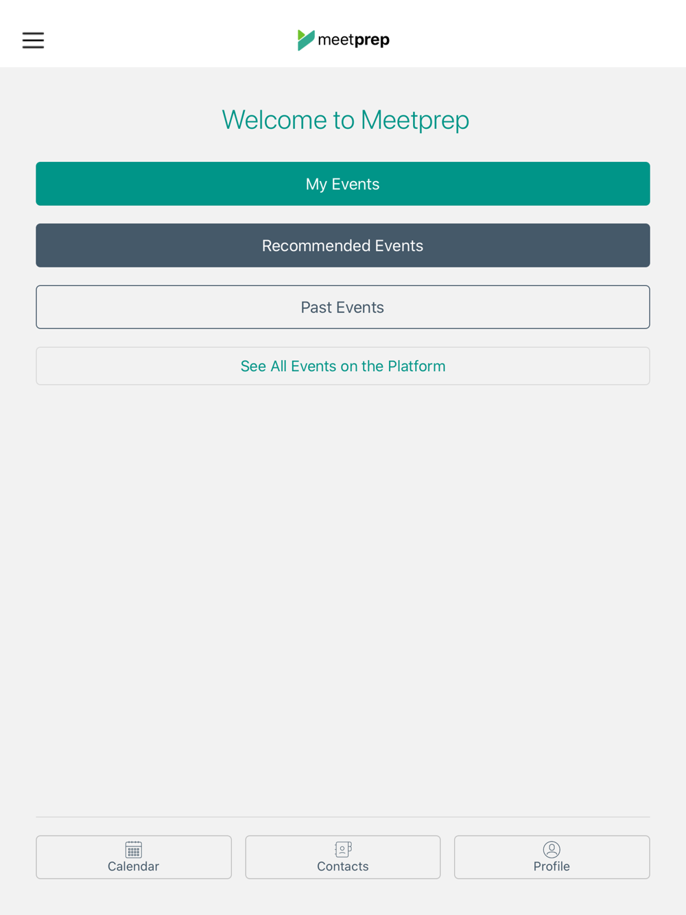Switch to the Contacts tab
The image size is (686, 915).
click(343, 857)
